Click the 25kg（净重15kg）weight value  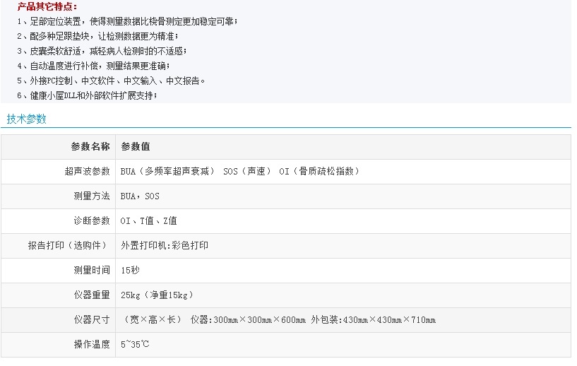pos(157,295)
